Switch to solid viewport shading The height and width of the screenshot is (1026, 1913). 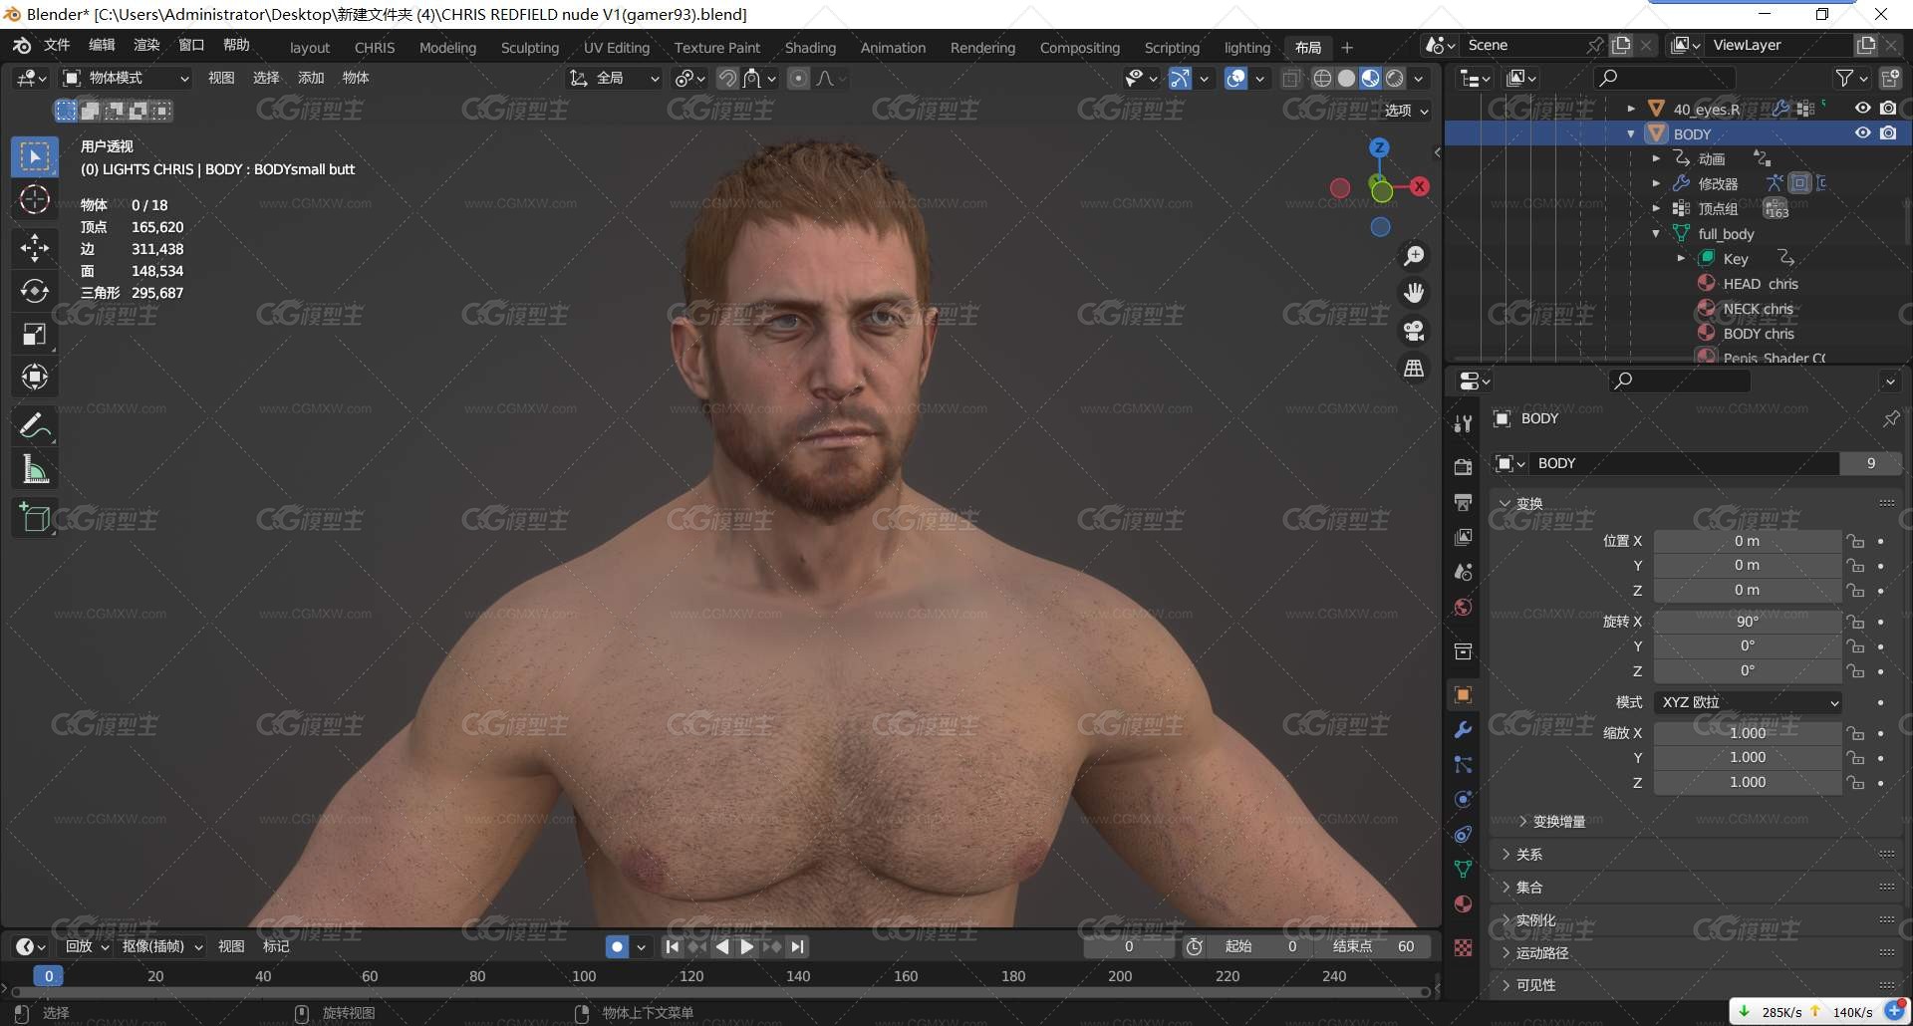pos(1346,79)
